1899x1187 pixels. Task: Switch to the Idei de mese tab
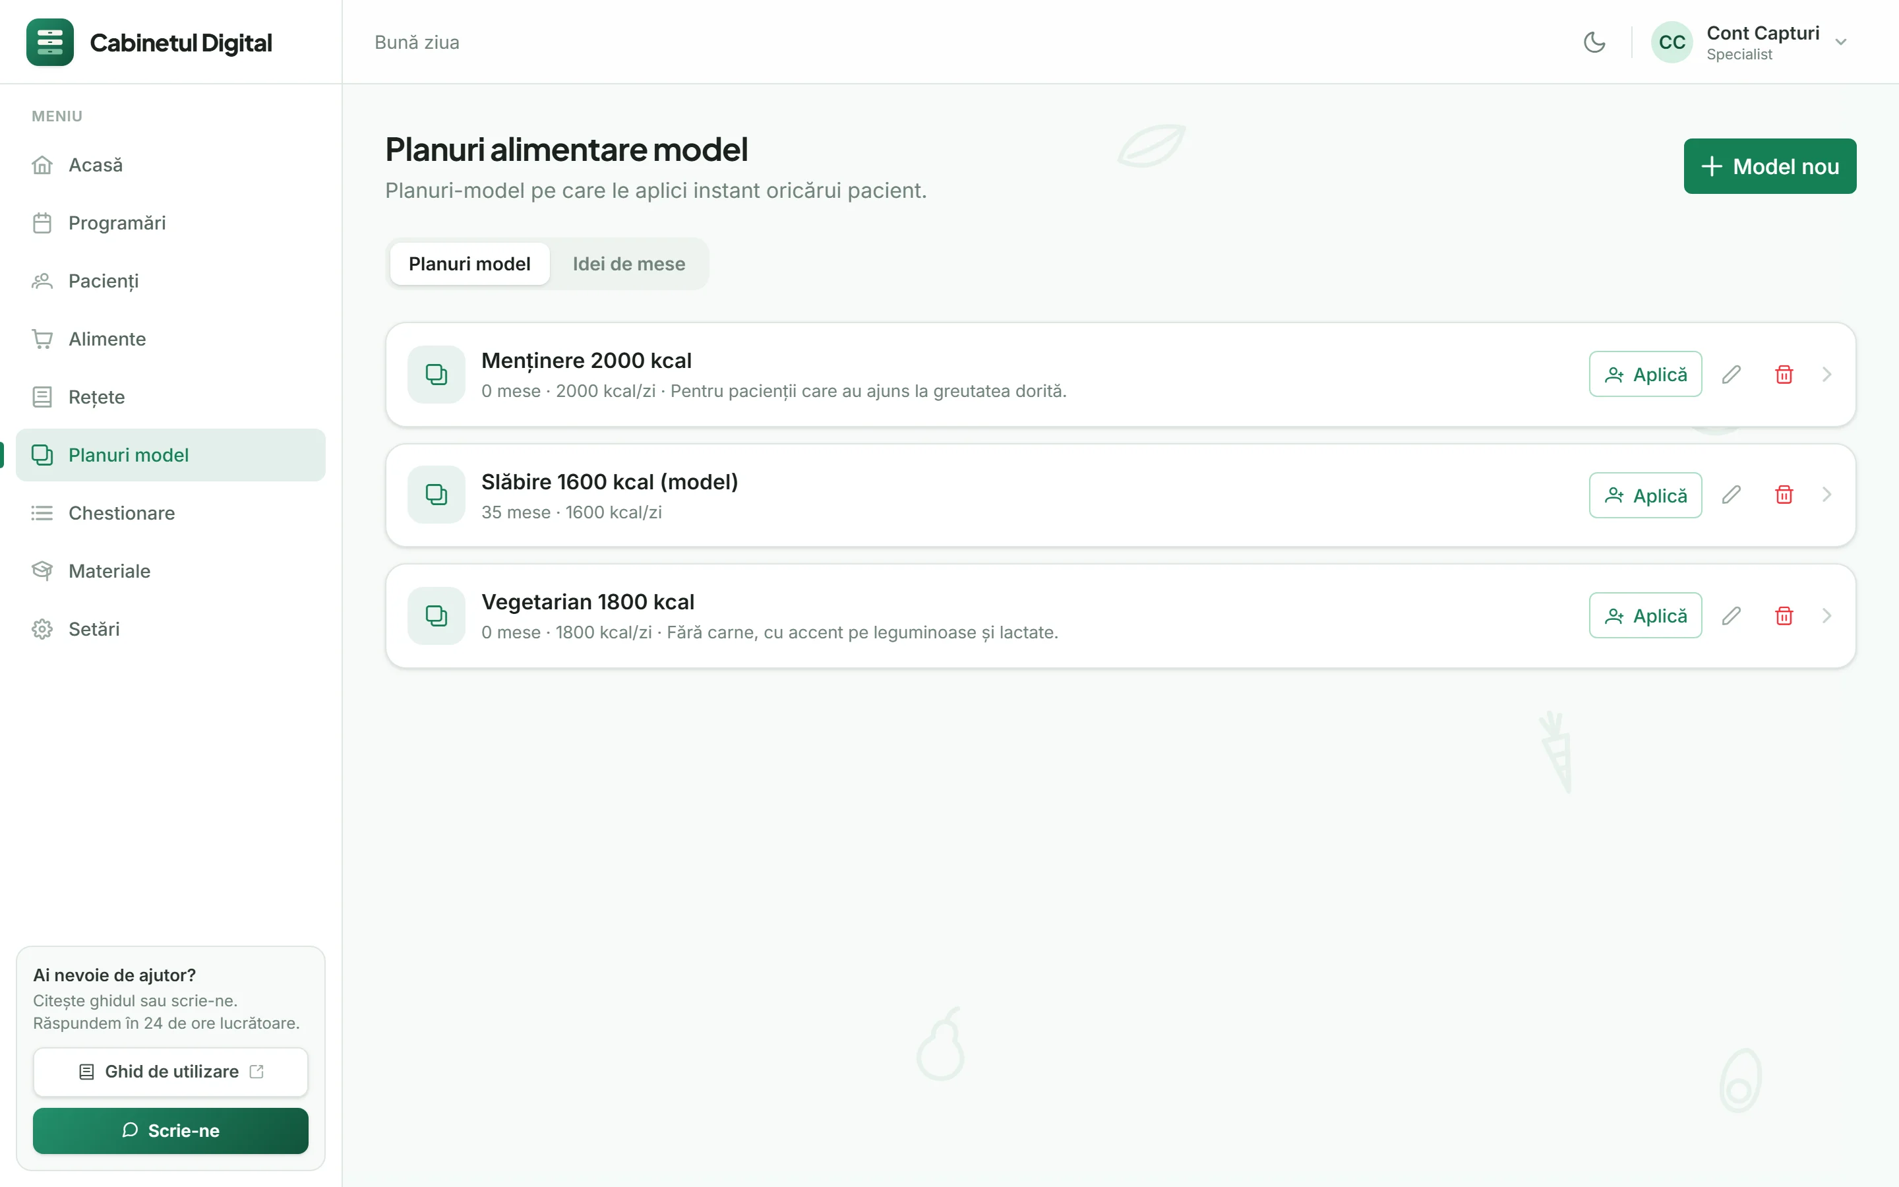pyautogui.click(x=628, y=264)
